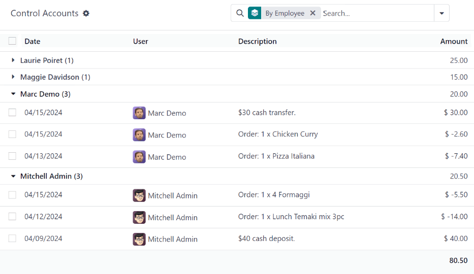Click Mitchell Admin avatar on 4 Formaggi row

point(139,195)
